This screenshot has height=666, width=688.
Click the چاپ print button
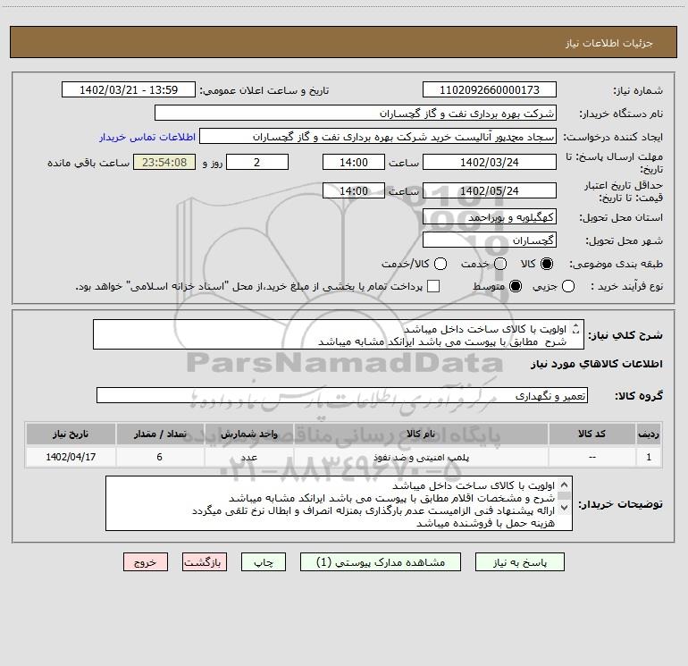pos(264,562)
